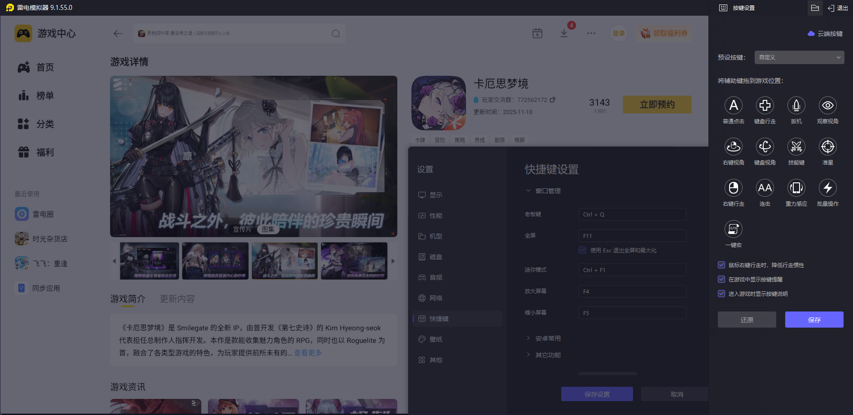Open the calendar sign-in icon in game center
853x415 pixels.
click(x=537, y=33)
